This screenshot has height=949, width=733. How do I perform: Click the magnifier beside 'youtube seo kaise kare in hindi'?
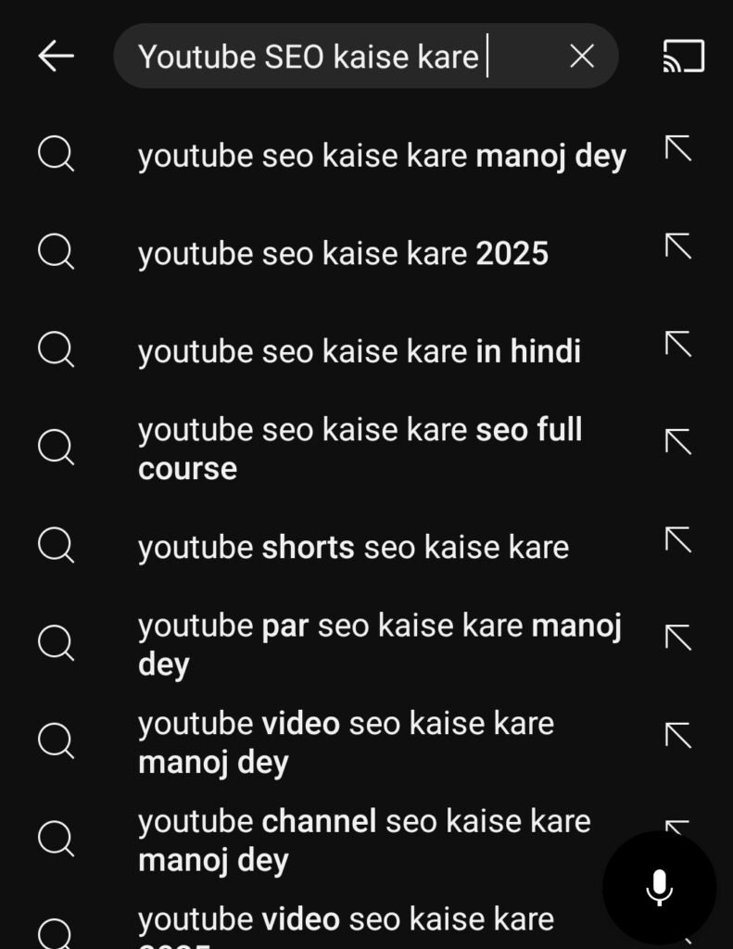55,350
